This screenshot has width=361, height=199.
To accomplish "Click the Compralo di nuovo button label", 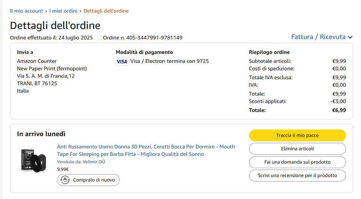I will click(x=94, y=180).
